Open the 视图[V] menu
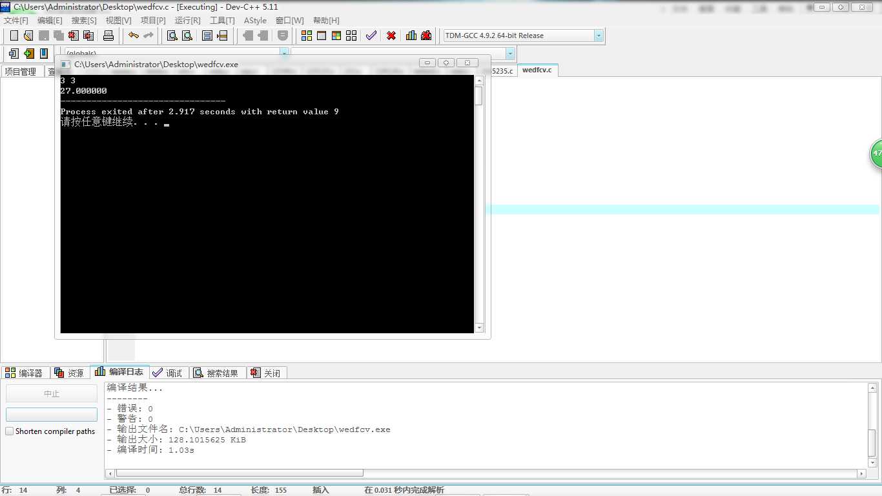The width and height of the screenshot is (882, 496). 118,21
